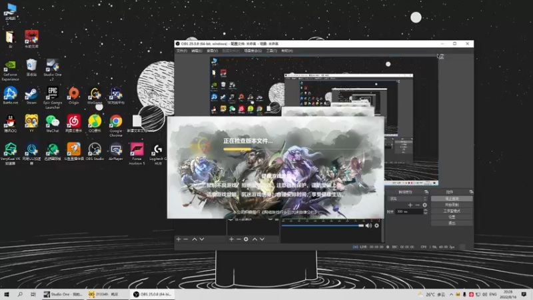This screenshot has height=300, width=533.
Task: Open audio mixer settings gear
Action: (x=376, y=225)
